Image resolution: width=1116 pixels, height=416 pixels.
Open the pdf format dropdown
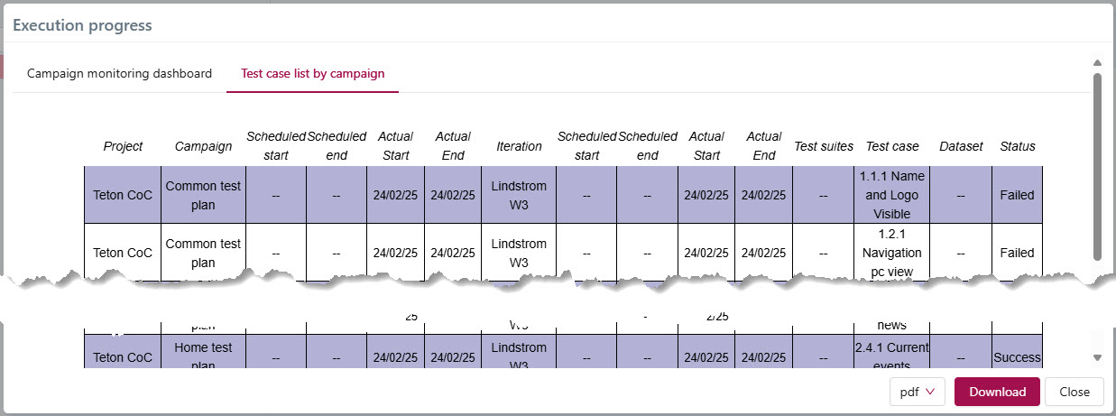click(x=917, y=392)
